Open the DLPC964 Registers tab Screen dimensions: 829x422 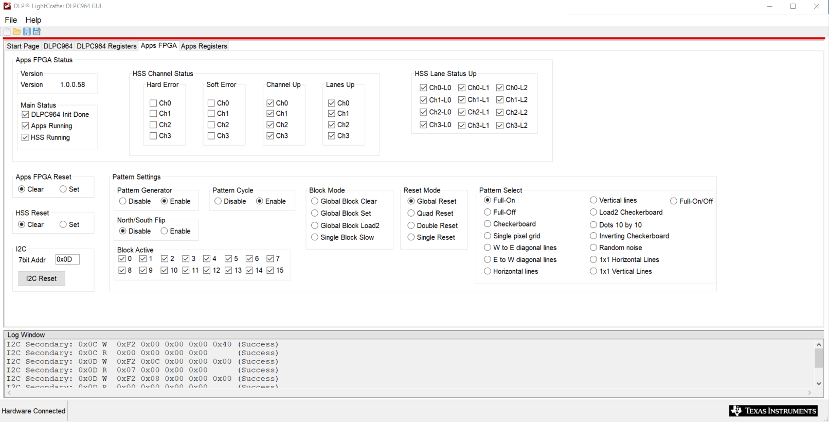(106, 46)
